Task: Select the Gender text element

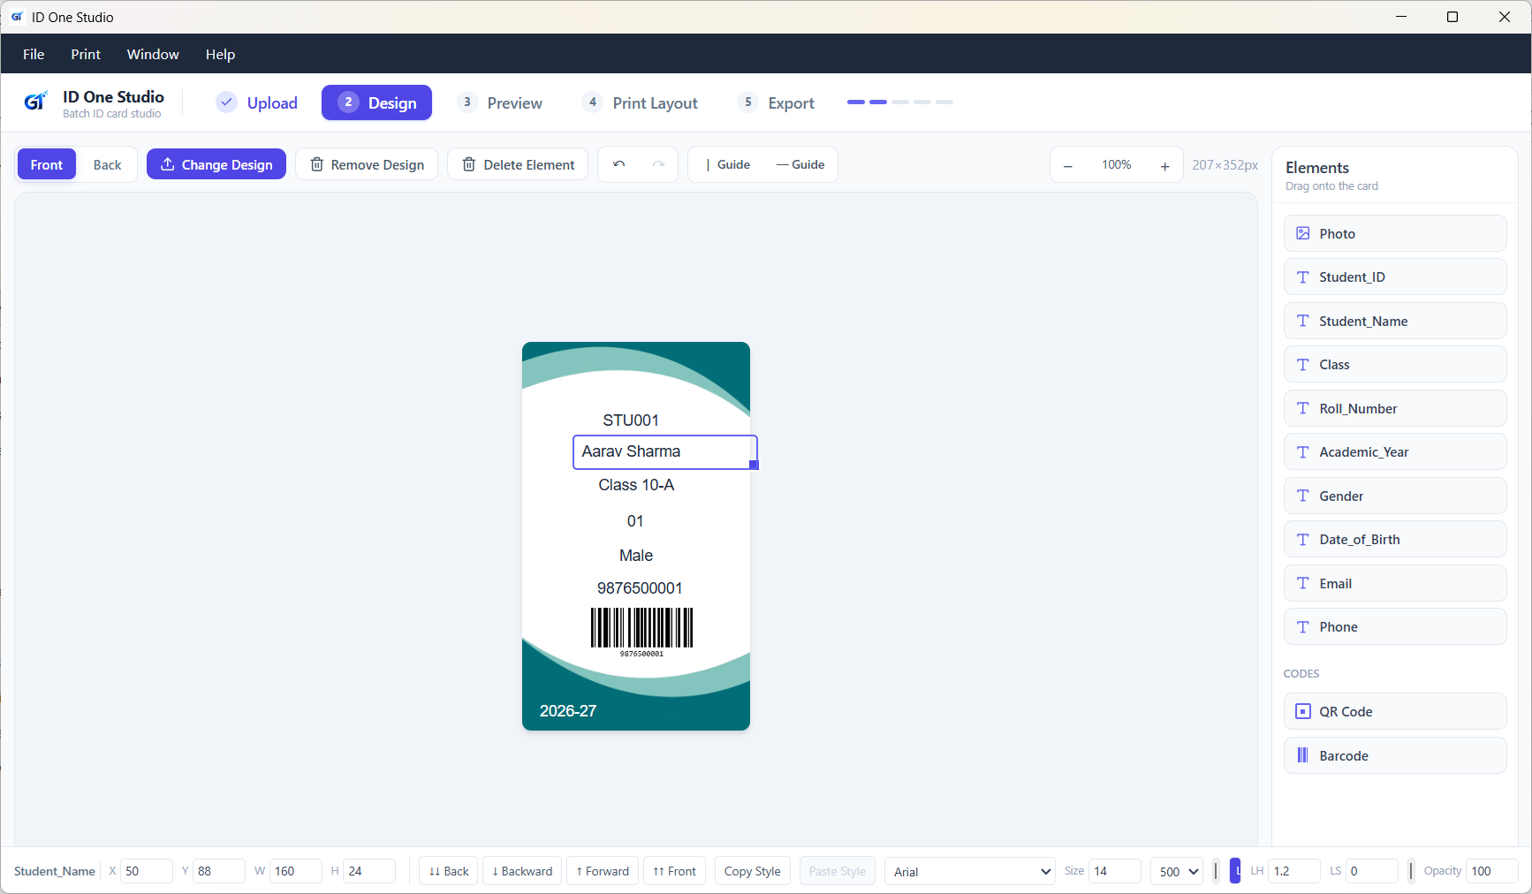Action: pyautogui.click(x=1395, y=496)
